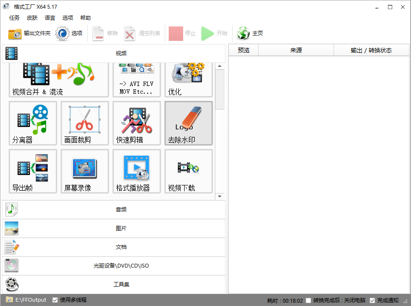The width and height of the screenshot is (411, 306).
Task: Click the 去除水印 watermark removal tool
Action: (188, 123)
